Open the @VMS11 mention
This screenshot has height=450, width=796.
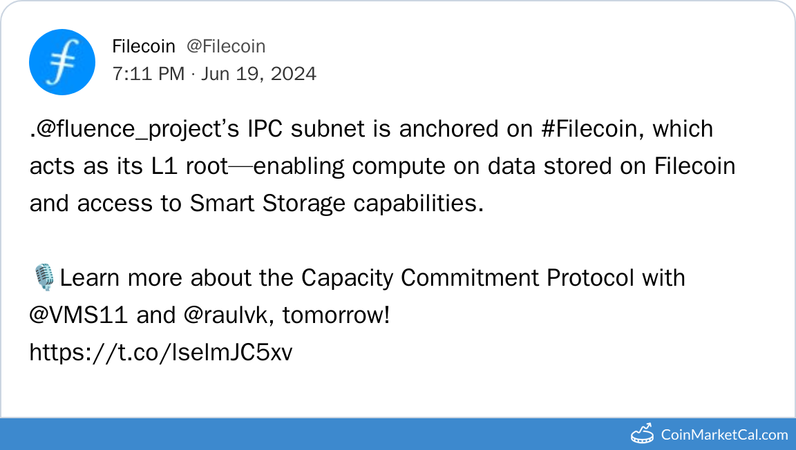(79, 315)
